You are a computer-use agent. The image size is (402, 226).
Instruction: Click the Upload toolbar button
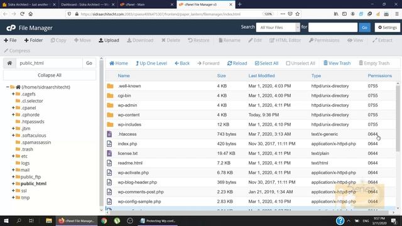109,40
